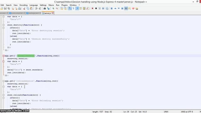Save the current recorded macro icon
The height and width of the screenshot is (113, 201).
point(107,8)
